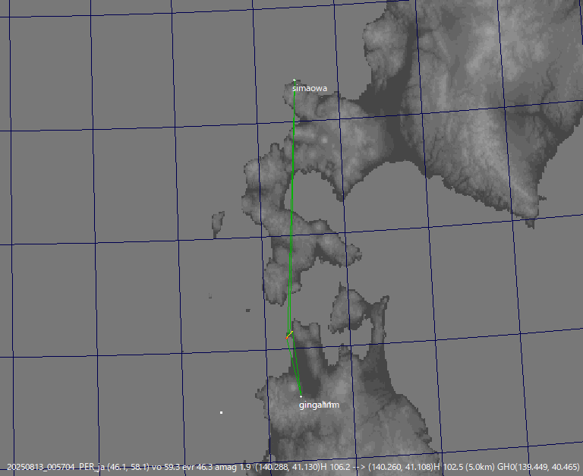583x476 pixels.
Task: Click the small white square marker in sea
Action: pyautogui.click(x=221, y=412)
